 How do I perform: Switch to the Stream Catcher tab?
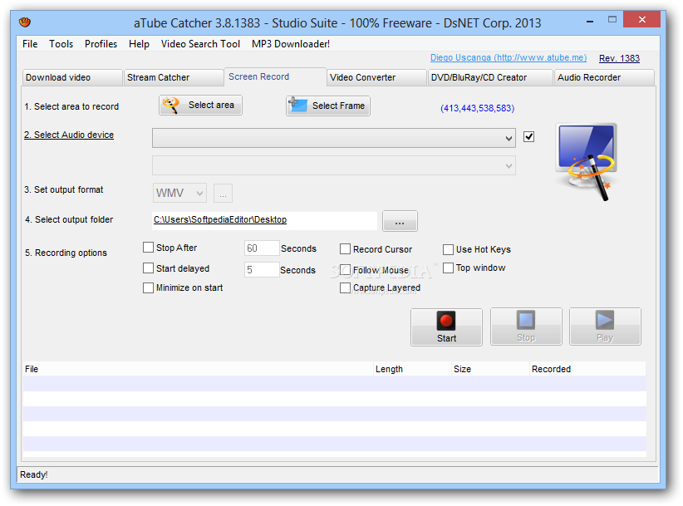coord(174,77)
